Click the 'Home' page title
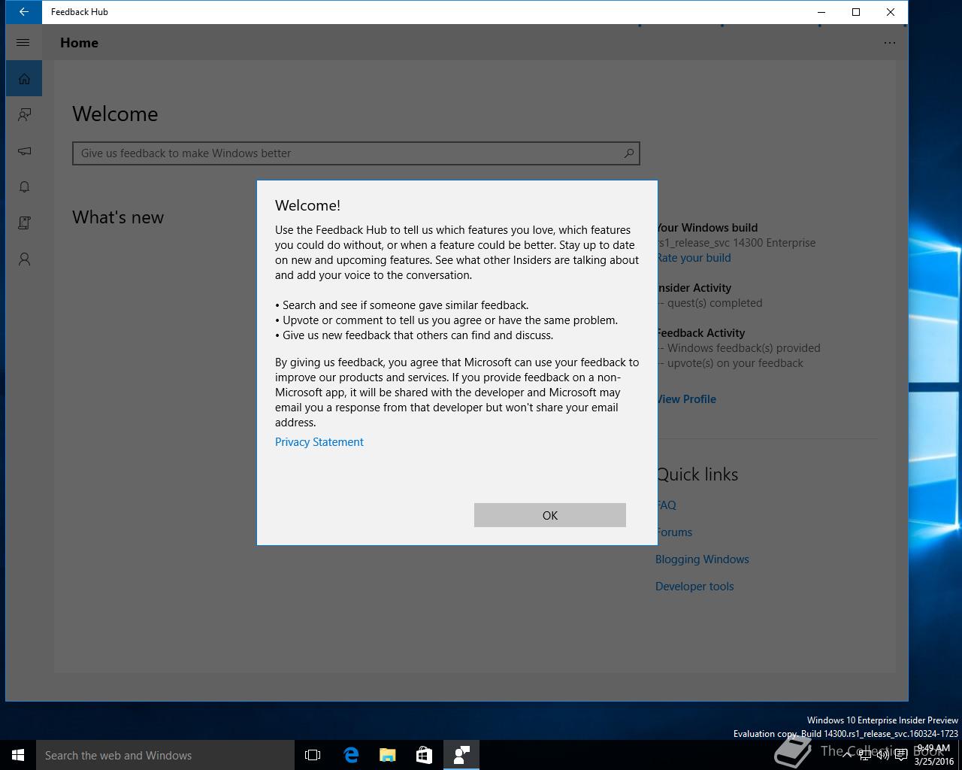 [x=79, y=43]
